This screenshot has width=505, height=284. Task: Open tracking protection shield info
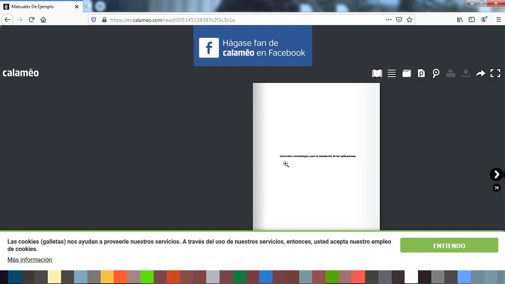tap(94, 20)
